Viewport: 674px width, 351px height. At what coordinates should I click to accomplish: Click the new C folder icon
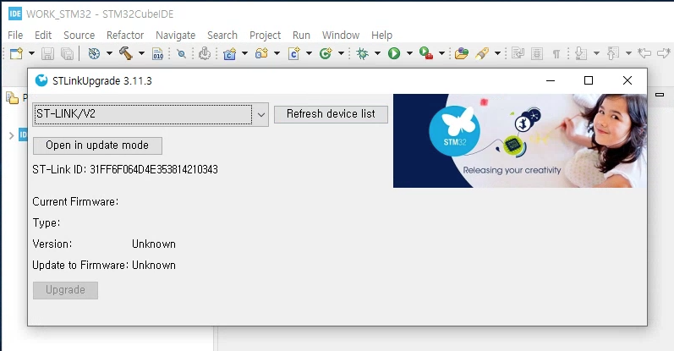[x=261, y=53]
